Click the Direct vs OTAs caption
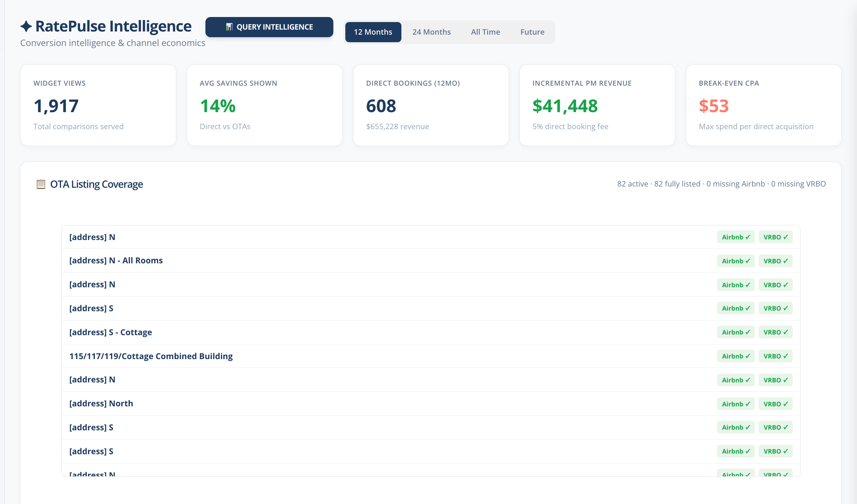The width and height of the screenshot is (857, 504). pos(225,127)
